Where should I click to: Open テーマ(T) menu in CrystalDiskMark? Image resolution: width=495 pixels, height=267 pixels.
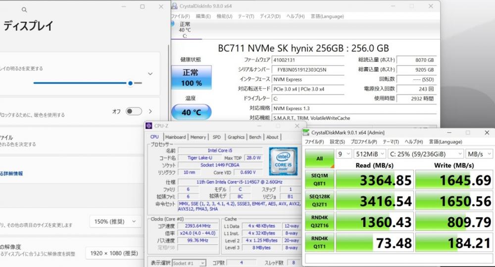(391, 142)
